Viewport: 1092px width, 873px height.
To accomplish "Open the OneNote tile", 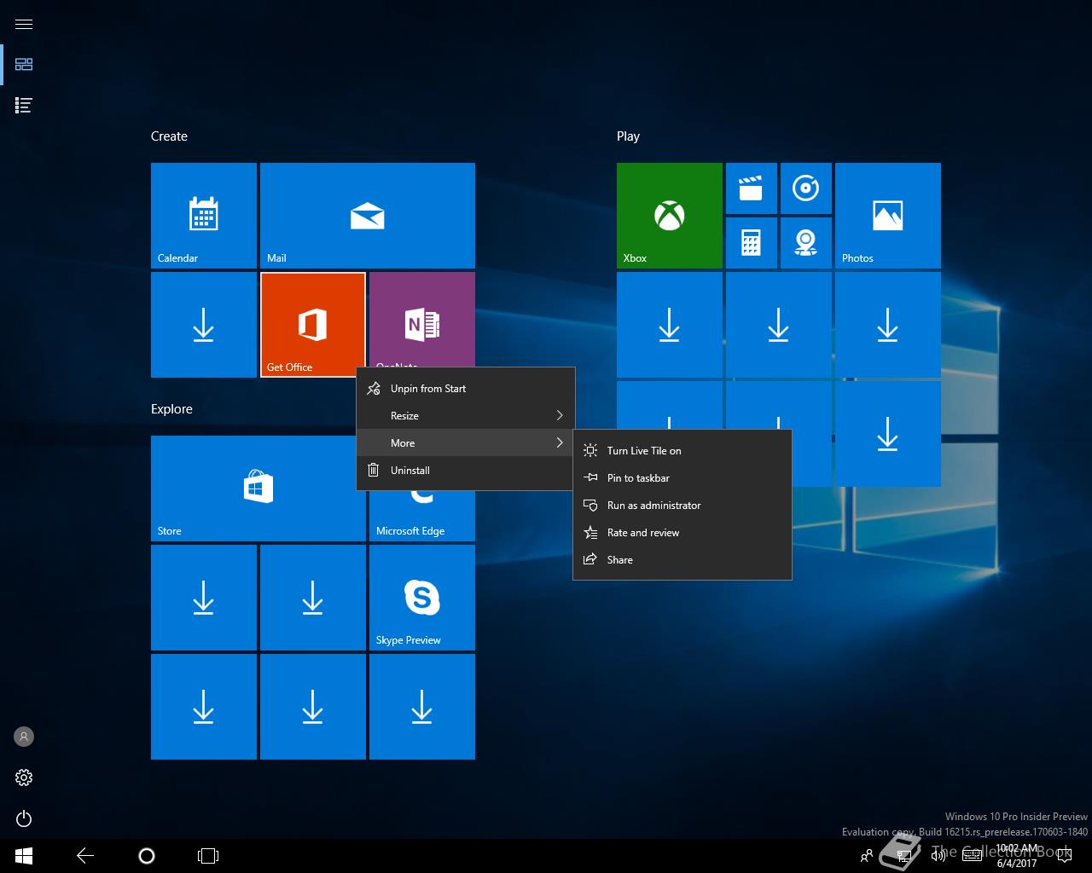I will coord(422,320).
